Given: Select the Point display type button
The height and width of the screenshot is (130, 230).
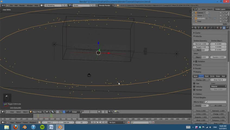Looking at the screenshot, I should pyautogui.click(x=207, y=76).
